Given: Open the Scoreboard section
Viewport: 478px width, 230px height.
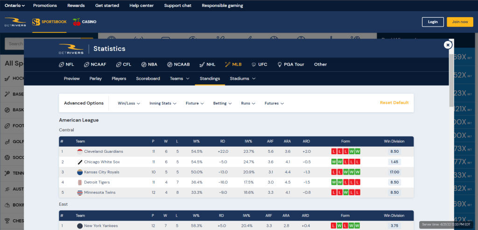Looking at the screenshot, I should [x=148, y=79].
